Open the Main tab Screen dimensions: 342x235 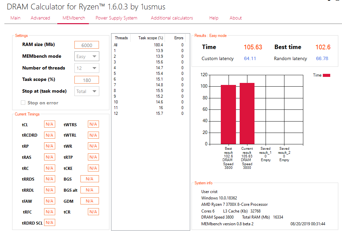tap(15, 18)
